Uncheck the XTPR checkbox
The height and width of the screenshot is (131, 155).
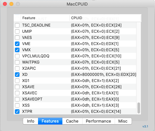coord(17,112)
